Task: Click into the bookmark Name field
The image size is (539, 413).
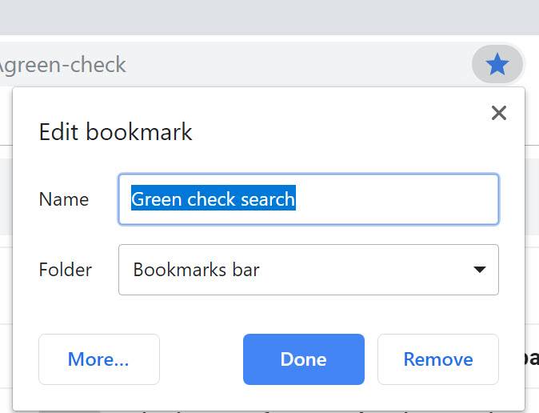Action: pyautogui.click(x=309, y=199)
